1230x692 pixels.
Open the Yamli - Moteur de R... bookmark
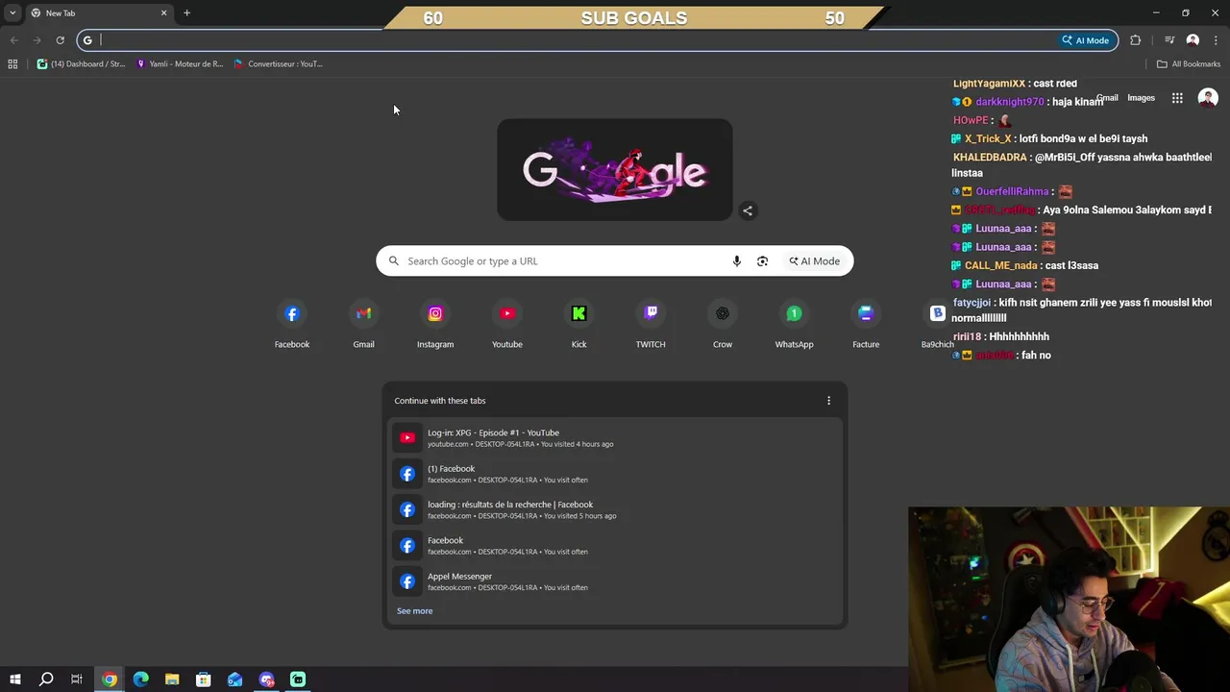(x=180, y=64)
